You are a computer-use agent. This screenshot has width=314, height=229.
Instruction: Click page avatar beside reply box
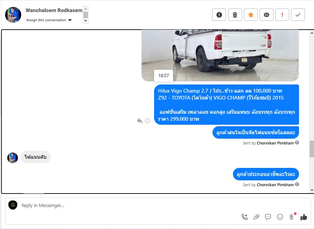[13, 205]
